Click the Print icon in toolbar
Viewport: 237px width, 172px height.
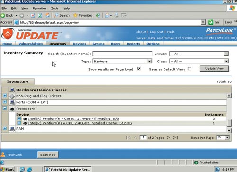point(117,15)
